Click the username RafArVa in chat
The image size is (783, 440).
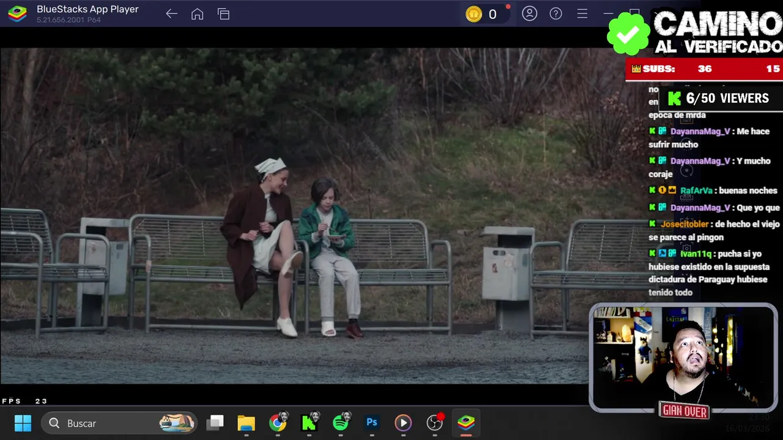pyautogui.click(x=696, y=191)
